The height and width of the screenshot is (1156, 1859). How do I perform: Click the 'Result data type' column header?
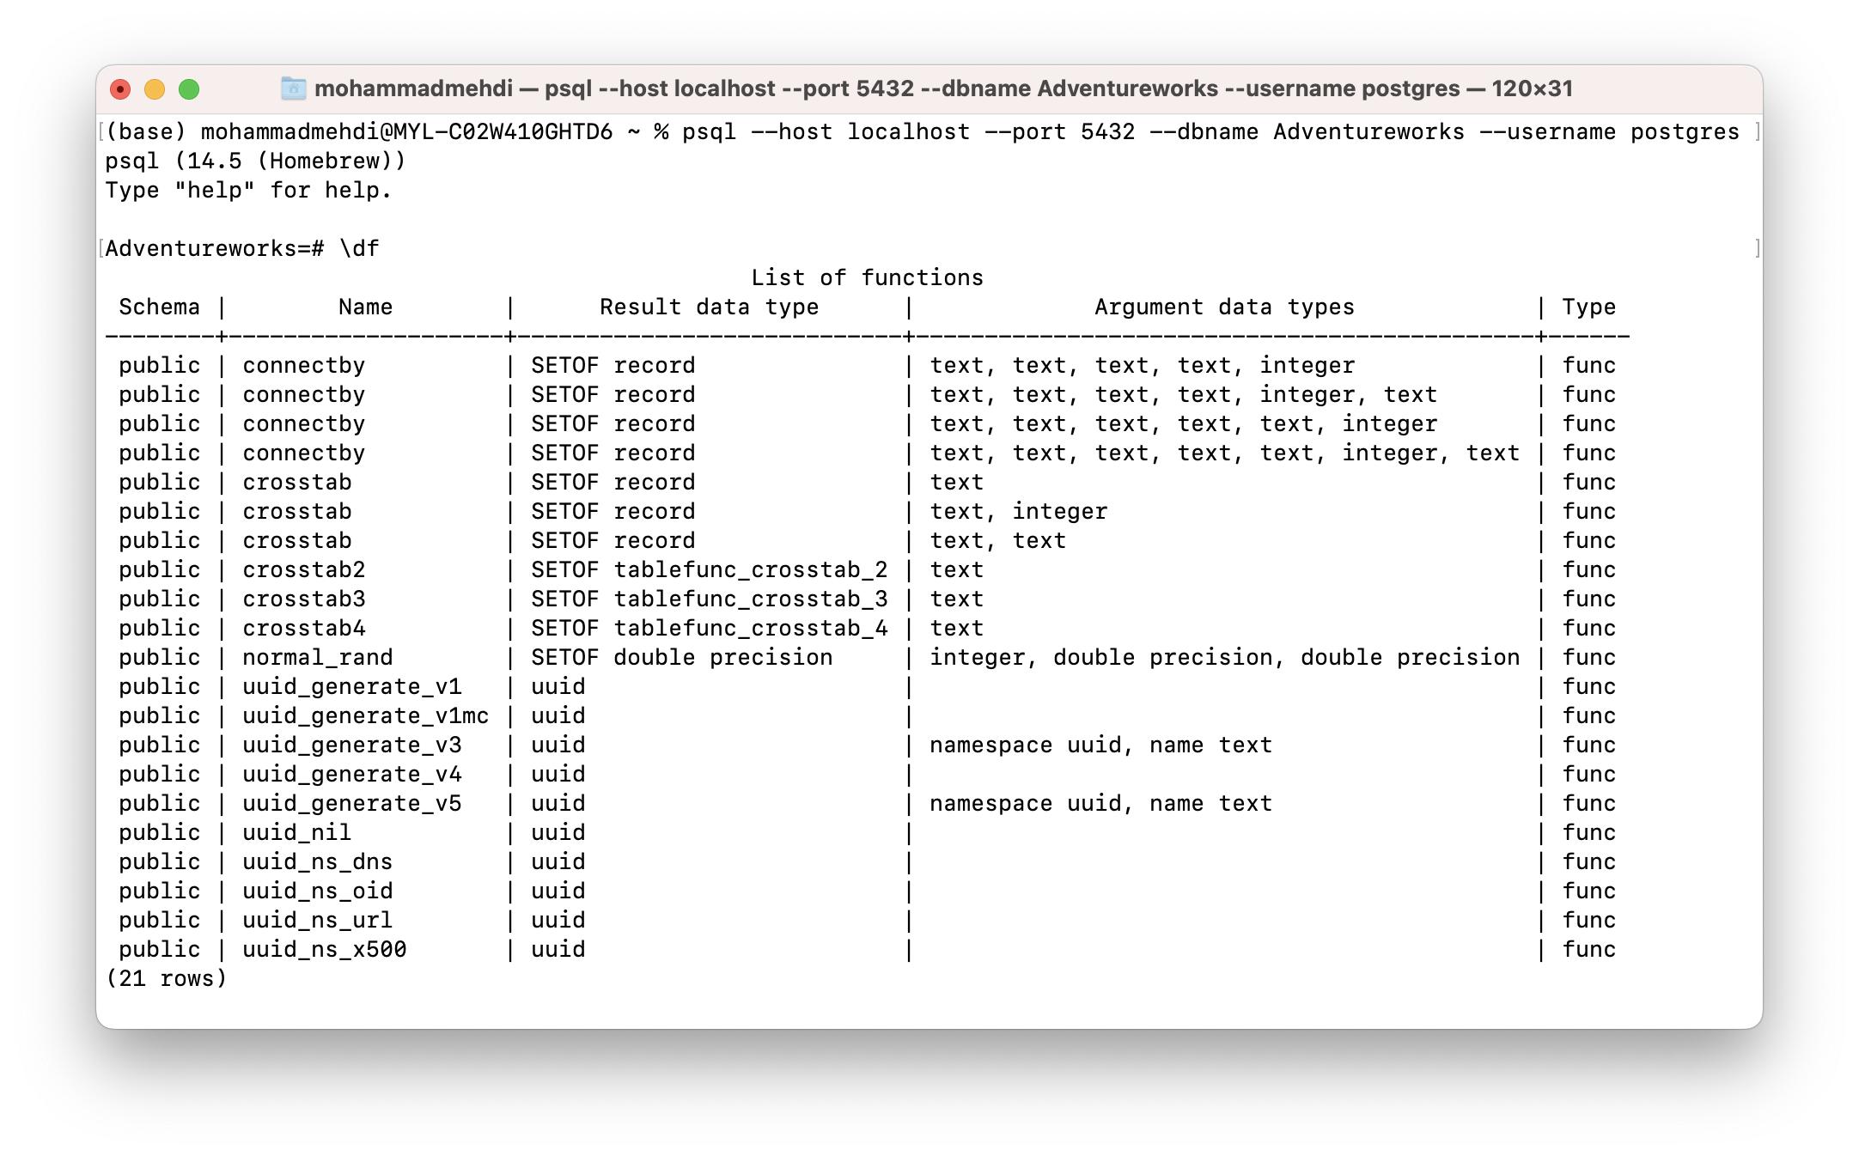click(710, 307)
